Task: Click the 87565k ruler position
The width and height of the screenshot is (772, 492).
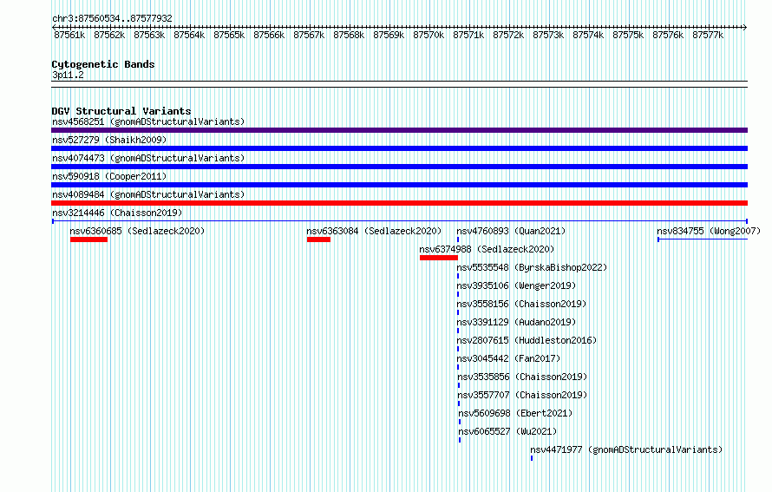Action: [x=229, y=35]
